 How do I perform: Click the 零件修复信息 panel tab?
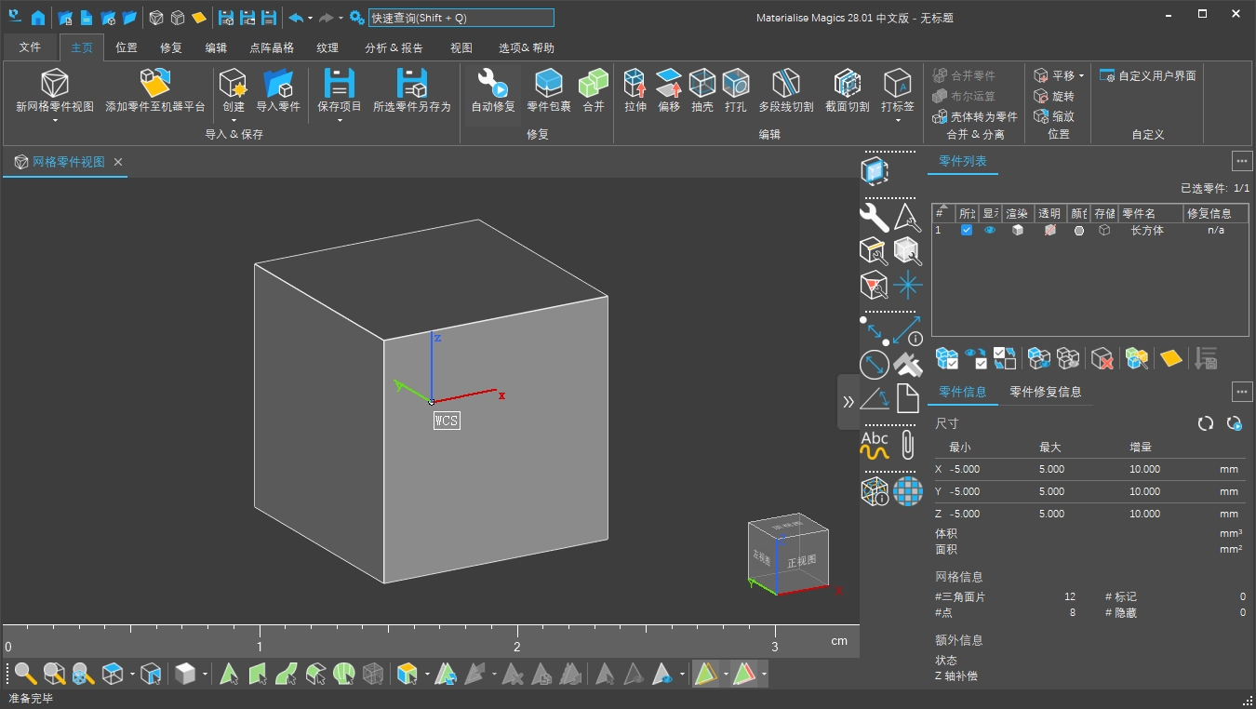(x=1047, y=393)
